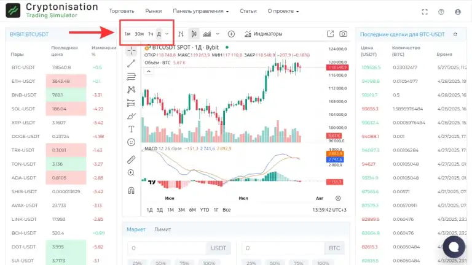Expand the О проекте menu
The image size is (472, 265).
tap(283, 11)
